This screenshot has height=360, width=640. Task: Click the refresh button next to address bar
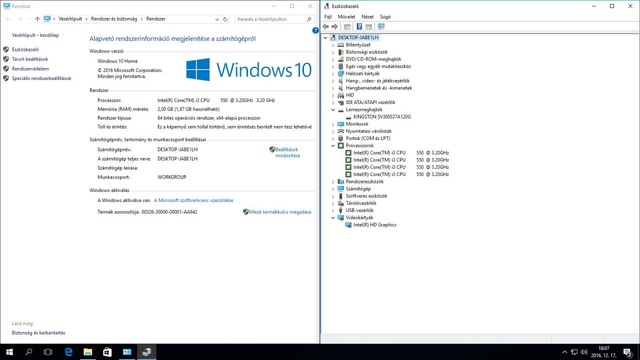pyautogui.click(x=225, y=19)
